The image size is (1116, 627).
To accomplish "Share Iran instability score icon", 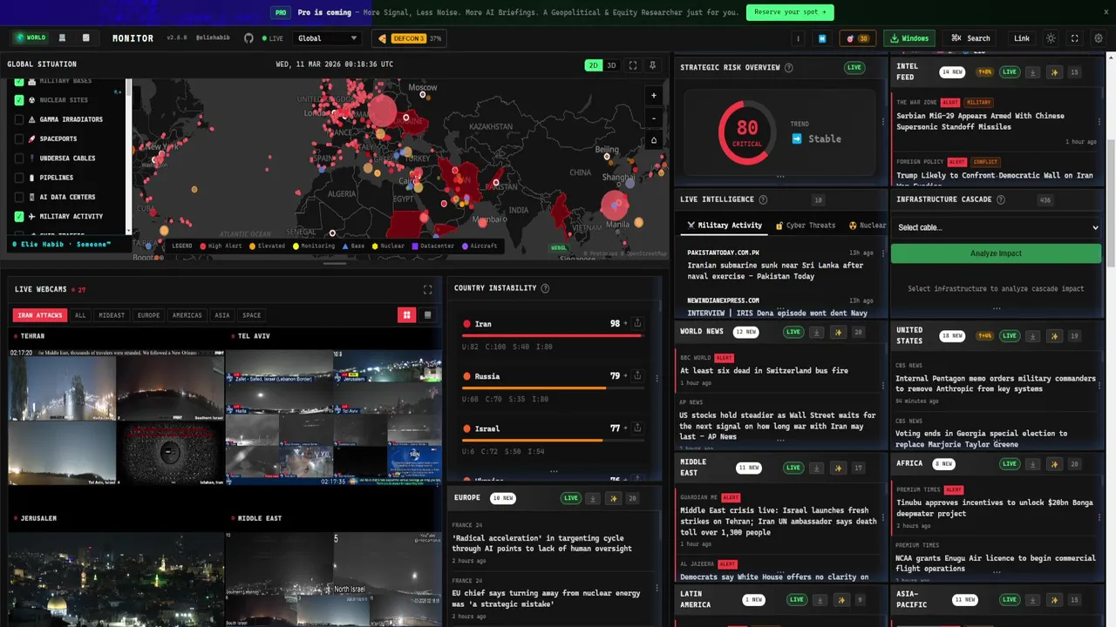I will coord(637,323).
